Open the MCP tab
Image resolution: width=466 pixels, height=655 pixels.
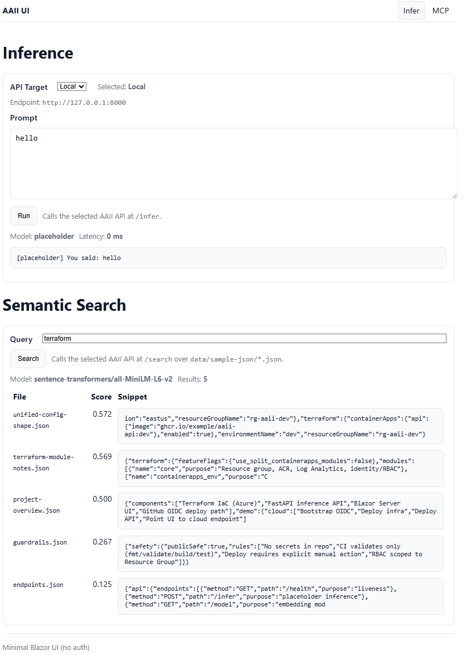click(x=440, y=11)
